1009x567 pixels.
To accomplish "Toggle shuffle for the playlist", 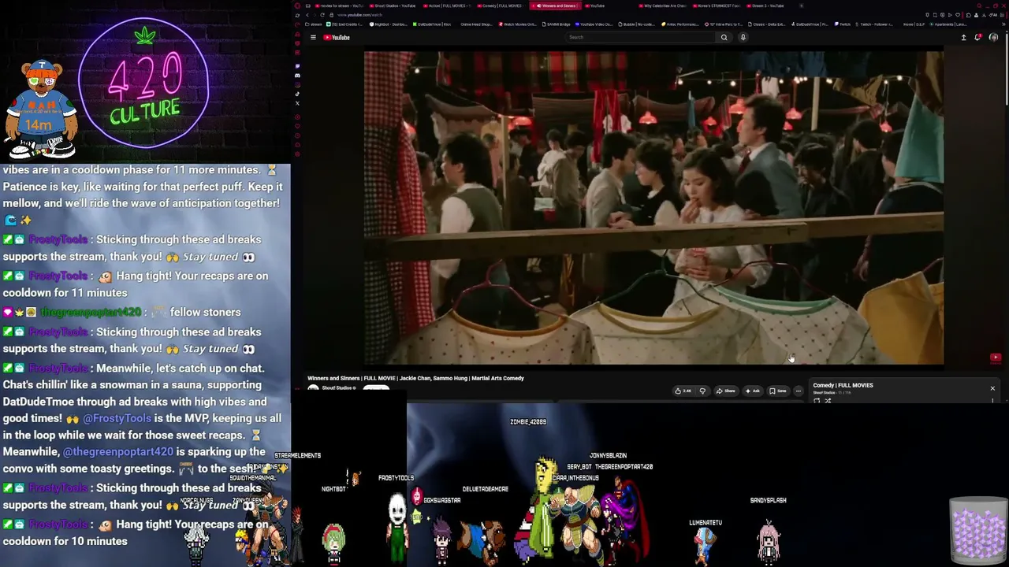I will click(828, 400).
